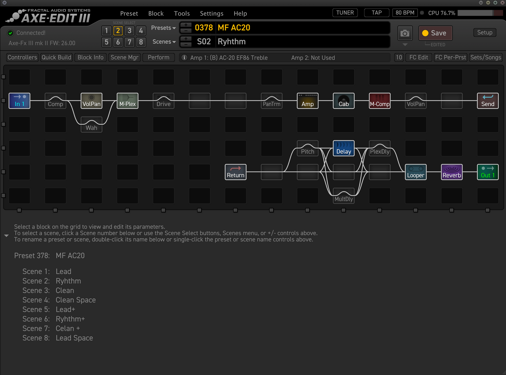
Task: Select Scene 4: Clean Space in list
Action: click(x=59, y=300)
